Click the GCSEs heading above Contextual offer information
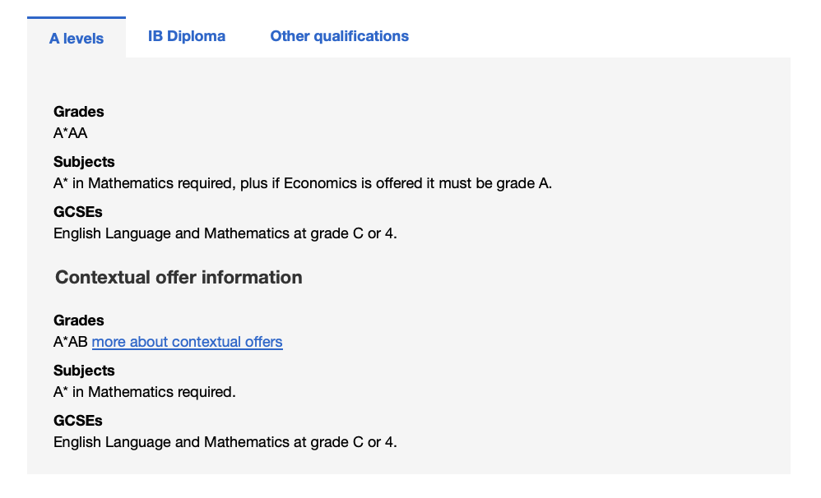The width and height of the screenshot is (821, 498). click(78, 212)
